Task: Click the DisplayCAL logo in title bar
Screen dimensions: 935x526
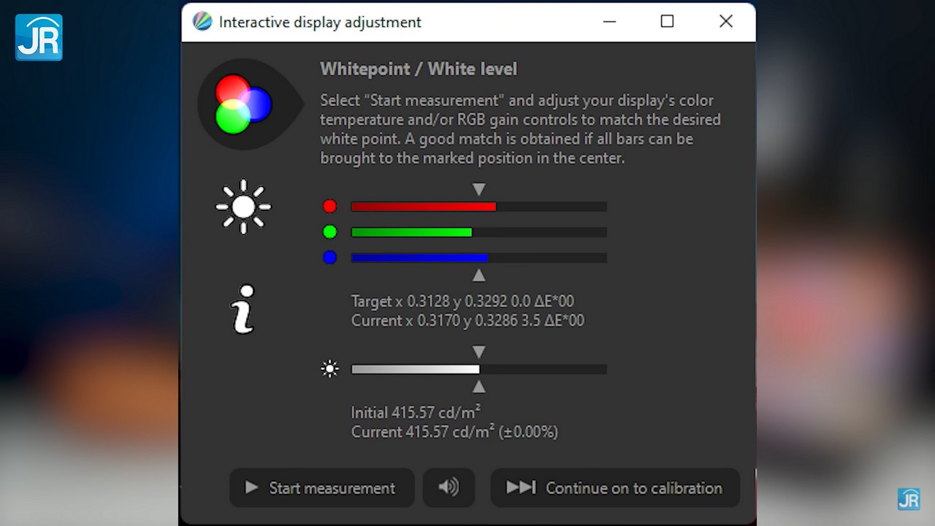Action: coord(202,22)
